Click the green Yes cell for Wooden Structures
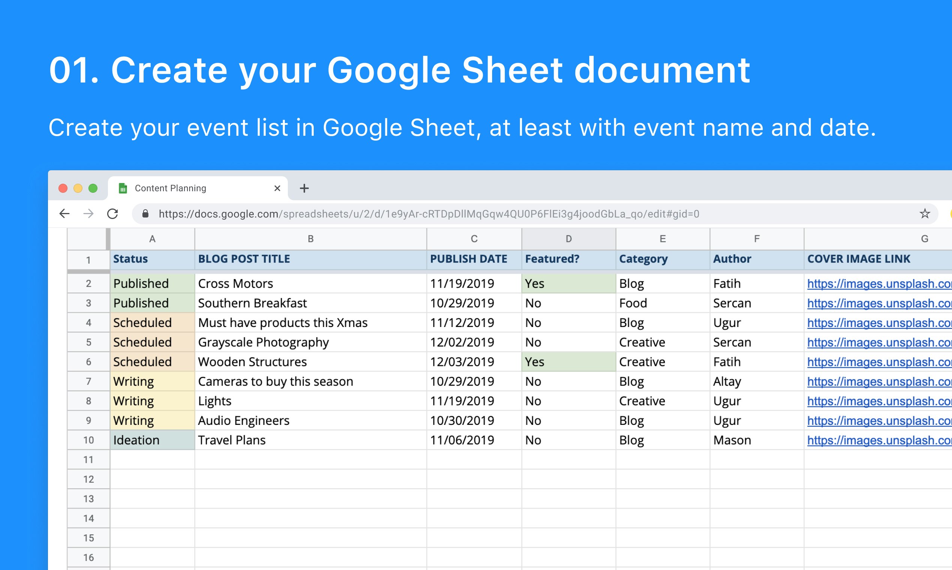The height and width of the screenshot is (570, 952). click(569, 362)
